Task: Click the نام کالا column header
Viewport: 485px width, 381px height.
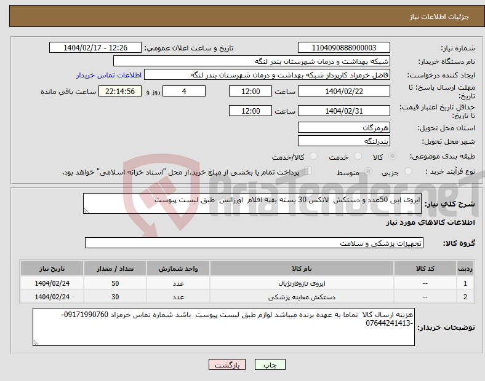Action: (x=302, y=269)
